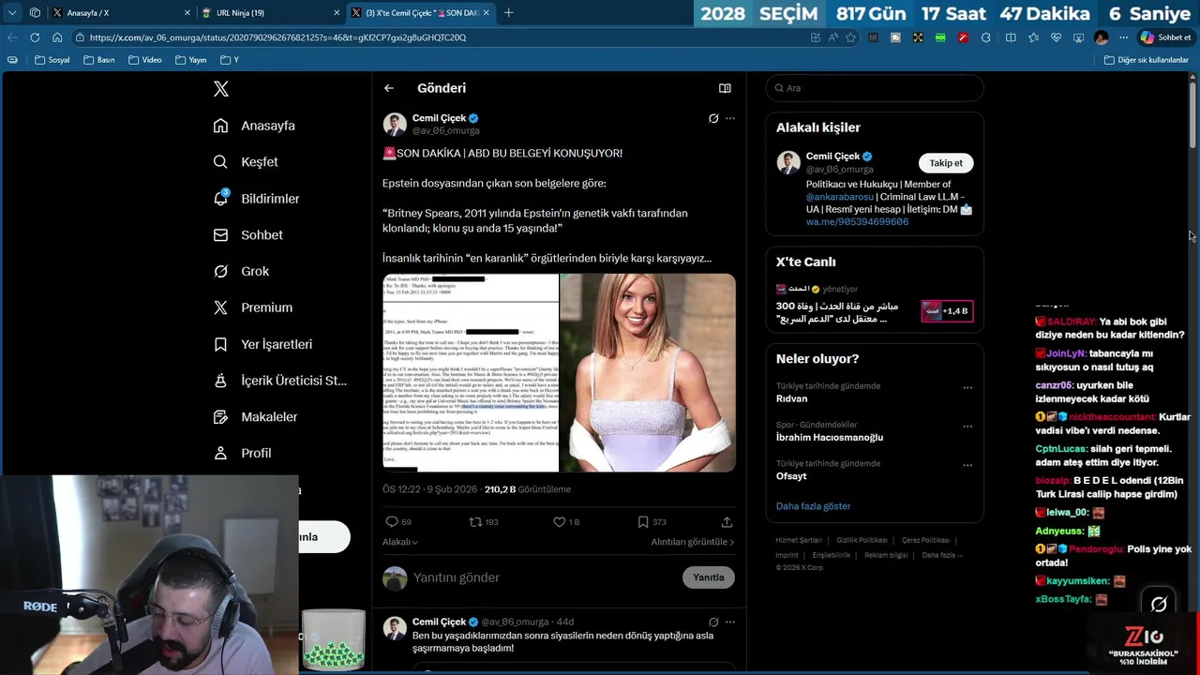Open the tab actions dropdown
This screenshot has width=1200, height=675.
[x=12, y=13]
